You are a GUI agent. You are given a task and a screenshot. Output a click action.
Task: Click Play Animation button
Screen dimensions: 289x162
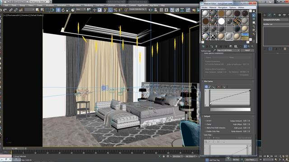pos(268,156)
